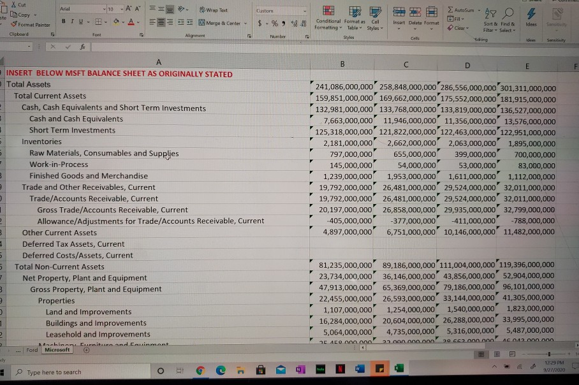Click Merge & Center
Viewport: 579px width, 385px height.
(x=219, y=23)
